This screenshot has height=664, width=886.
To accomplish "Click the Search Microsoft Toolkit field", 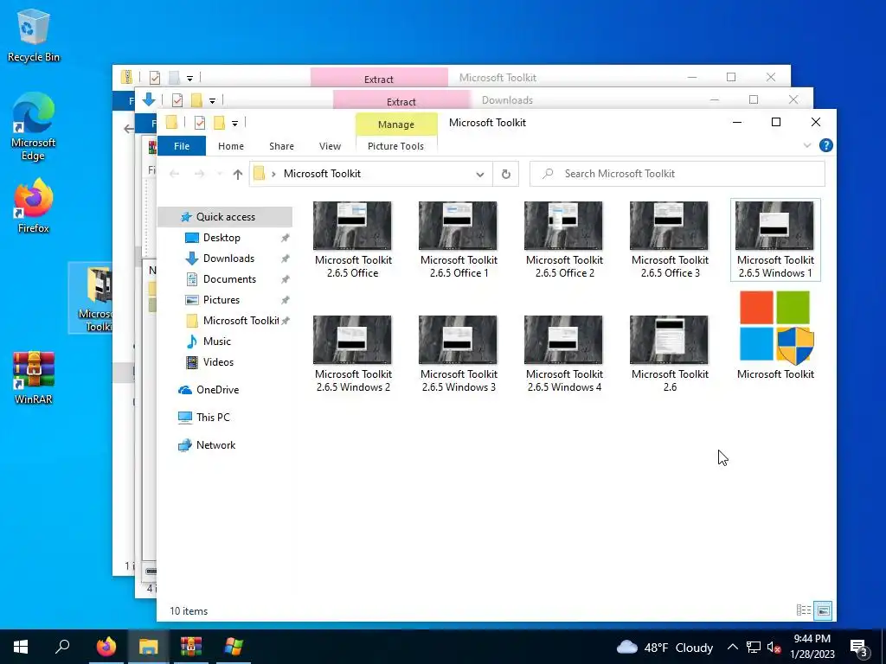I will coord(677,174).
